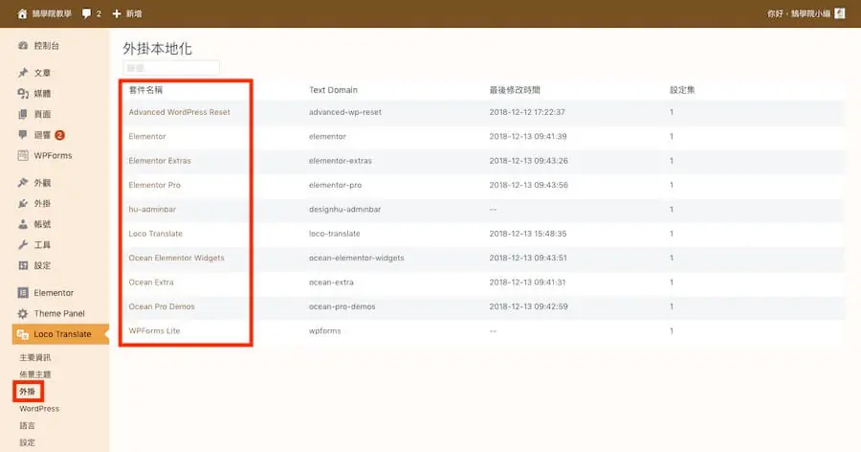Click the red comment count badge 2
Screen dimensions: 861x452
click(x=59, y=135)
